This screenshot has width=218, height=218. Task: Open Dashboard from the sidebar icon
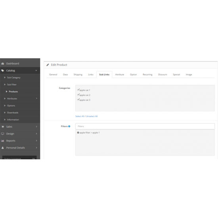(x=3, y=63)
